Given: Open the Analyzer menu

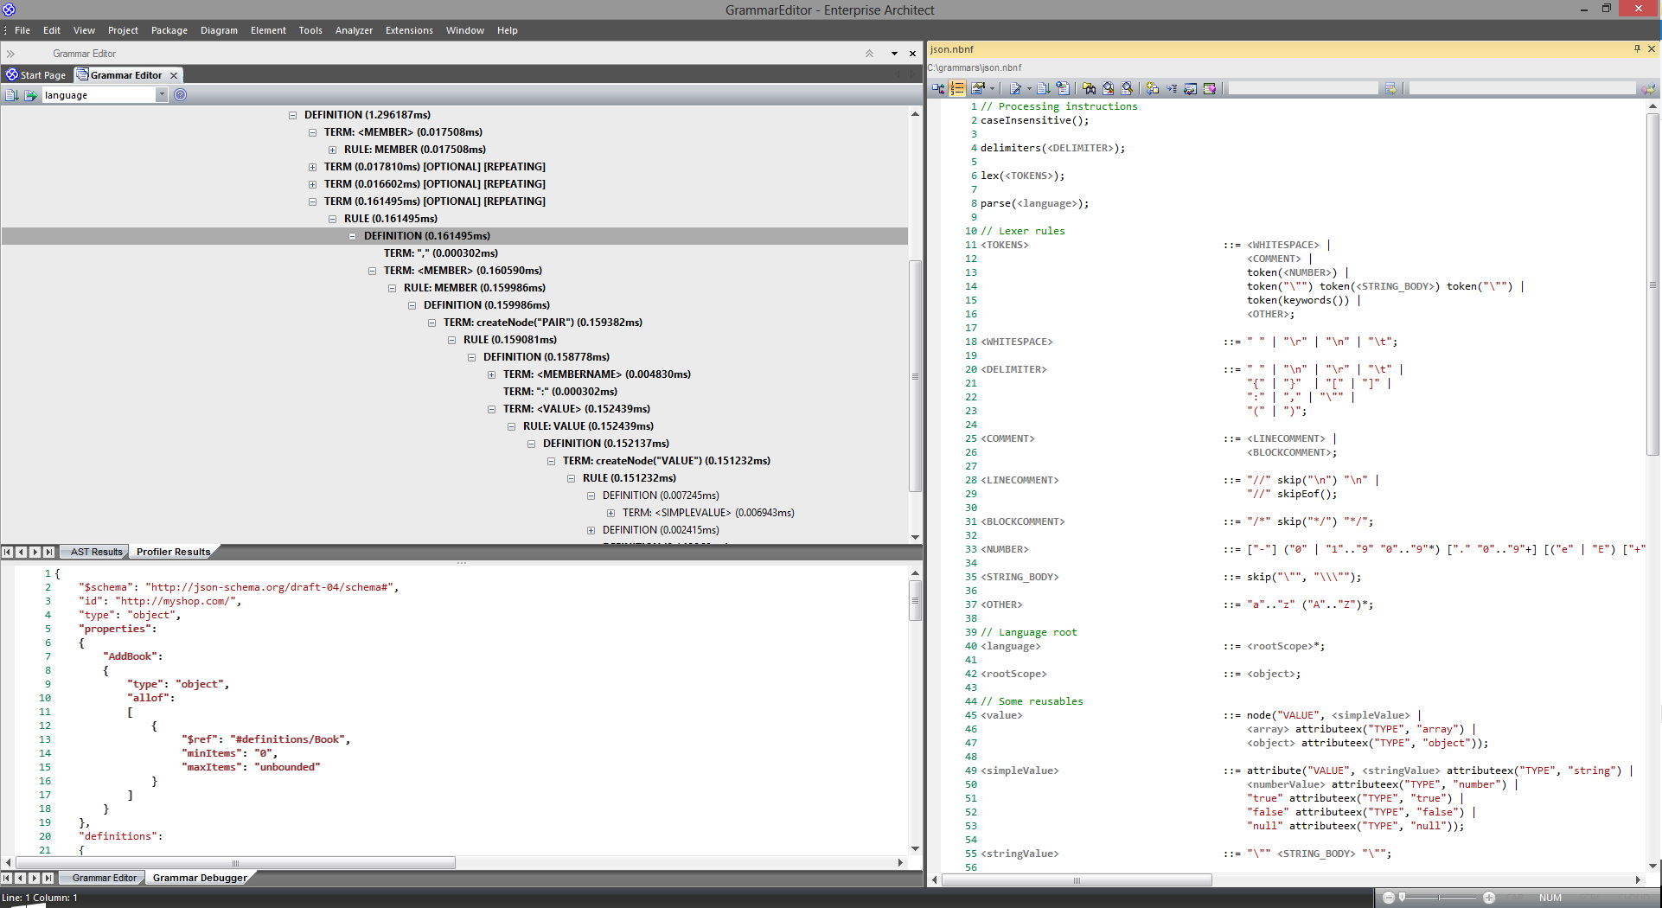Looking at the screenshot, I should tap(354, 30).
